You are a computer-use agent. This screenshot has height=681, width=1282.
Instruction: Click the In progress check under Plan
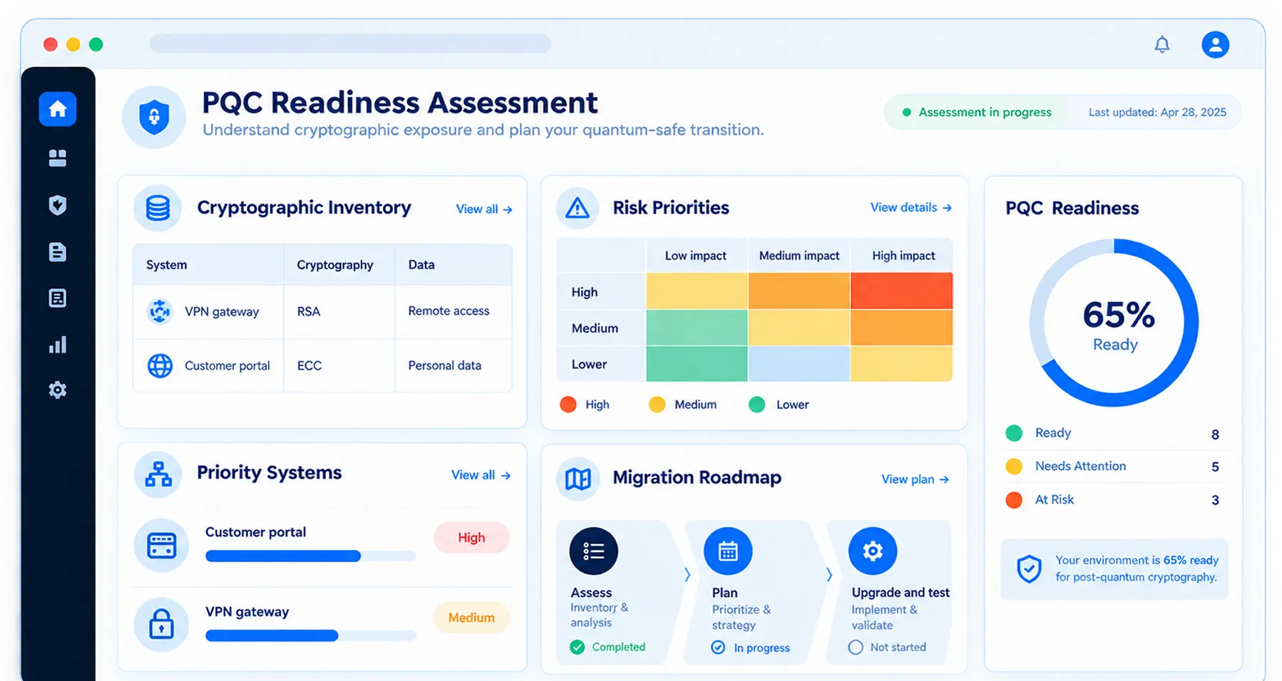(x=718, y=648)
